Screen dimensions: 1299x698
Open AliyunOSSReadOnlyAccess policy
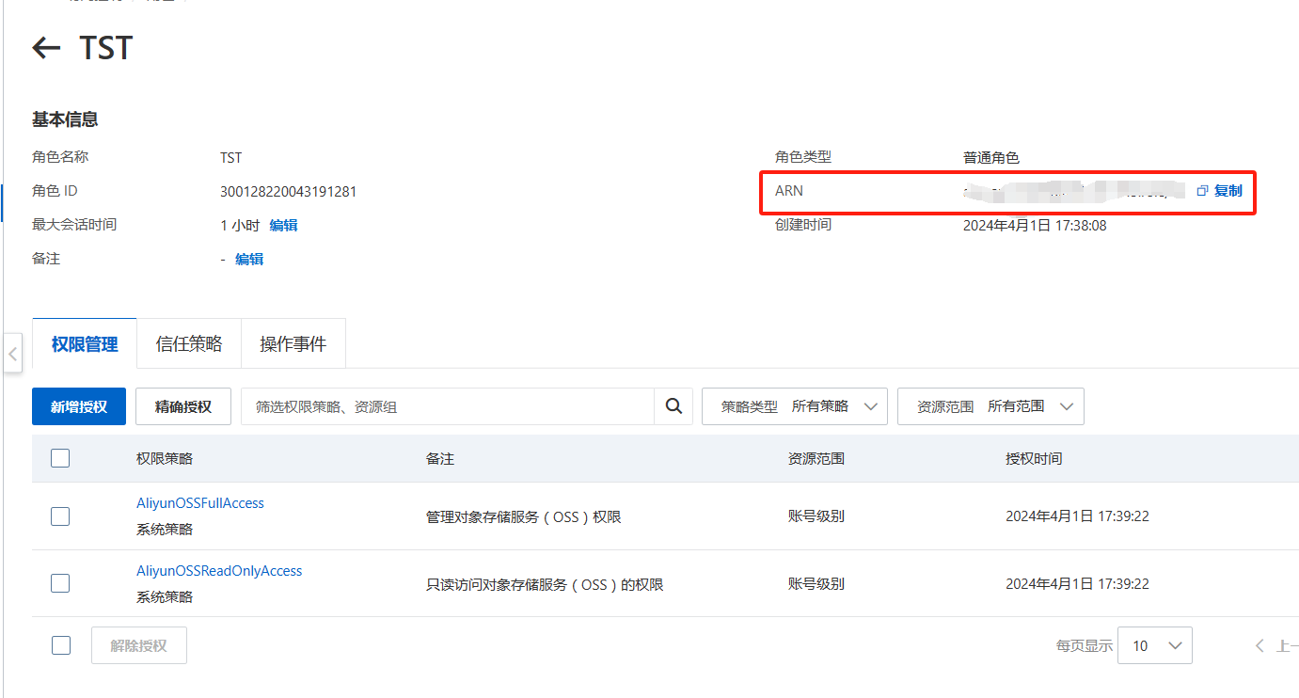pyautogui.click(x=219, y=571)
